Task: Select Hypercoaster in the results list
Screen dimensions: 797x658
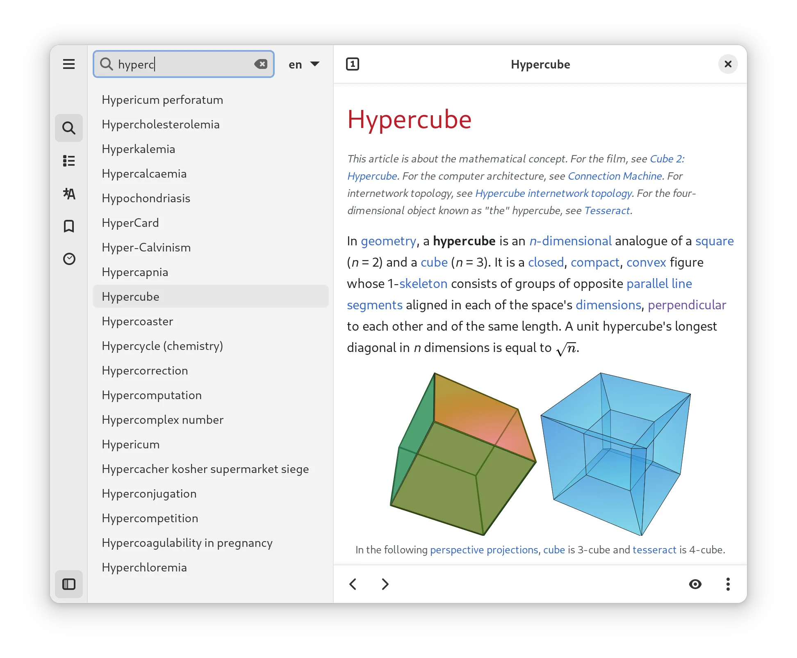Action: point(137,321)
